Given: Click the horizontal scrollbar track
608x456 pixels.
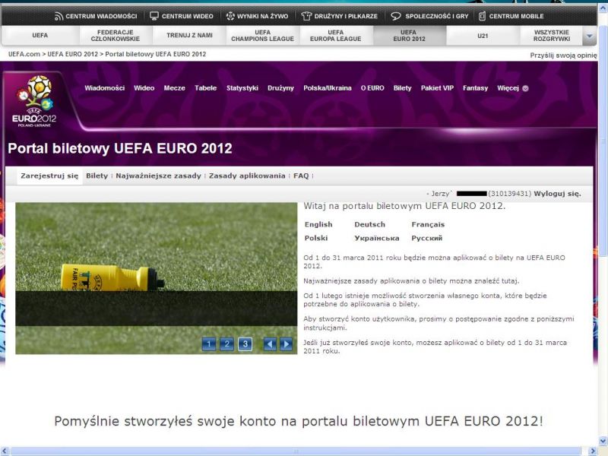Looking at the screenshot, I should [x=296, y=451].
